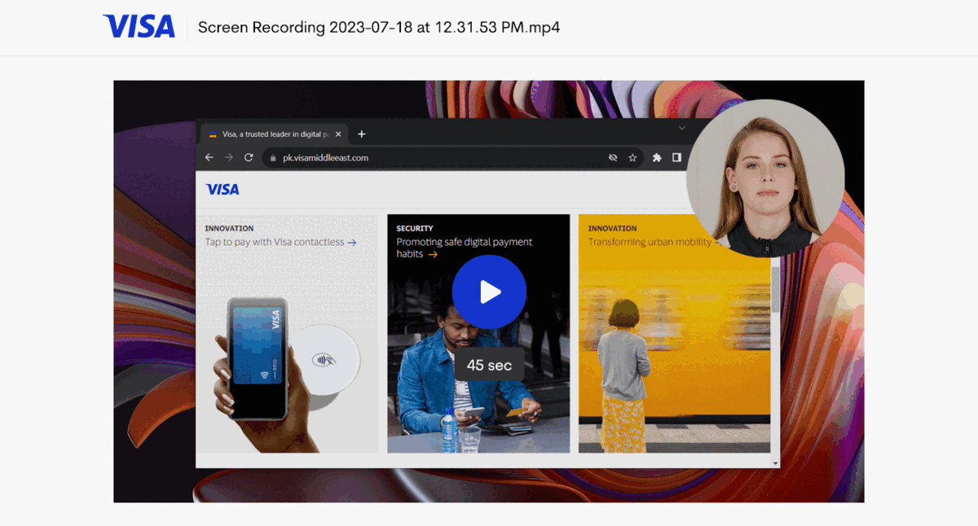The width and height of the screenshot is (978, 526).
Task: Click the padlock icon in the address bar
Action: 272,157
